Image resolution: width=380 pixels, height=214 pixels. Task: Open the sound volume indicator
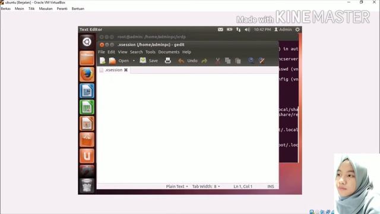pos(247,30)
